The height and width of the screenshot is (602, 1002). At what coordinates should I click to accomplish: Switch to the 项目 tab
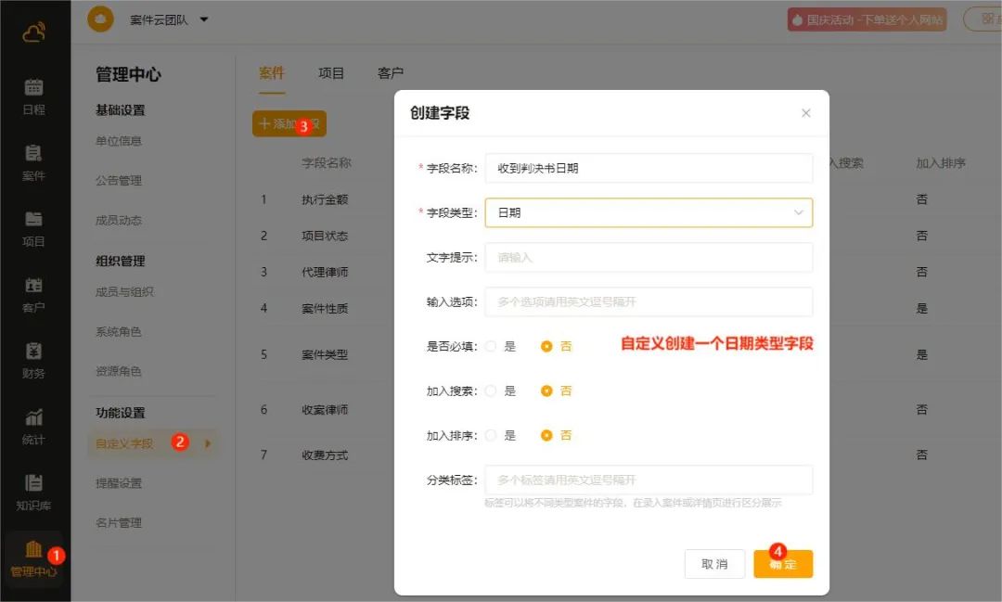click(331, 73)
